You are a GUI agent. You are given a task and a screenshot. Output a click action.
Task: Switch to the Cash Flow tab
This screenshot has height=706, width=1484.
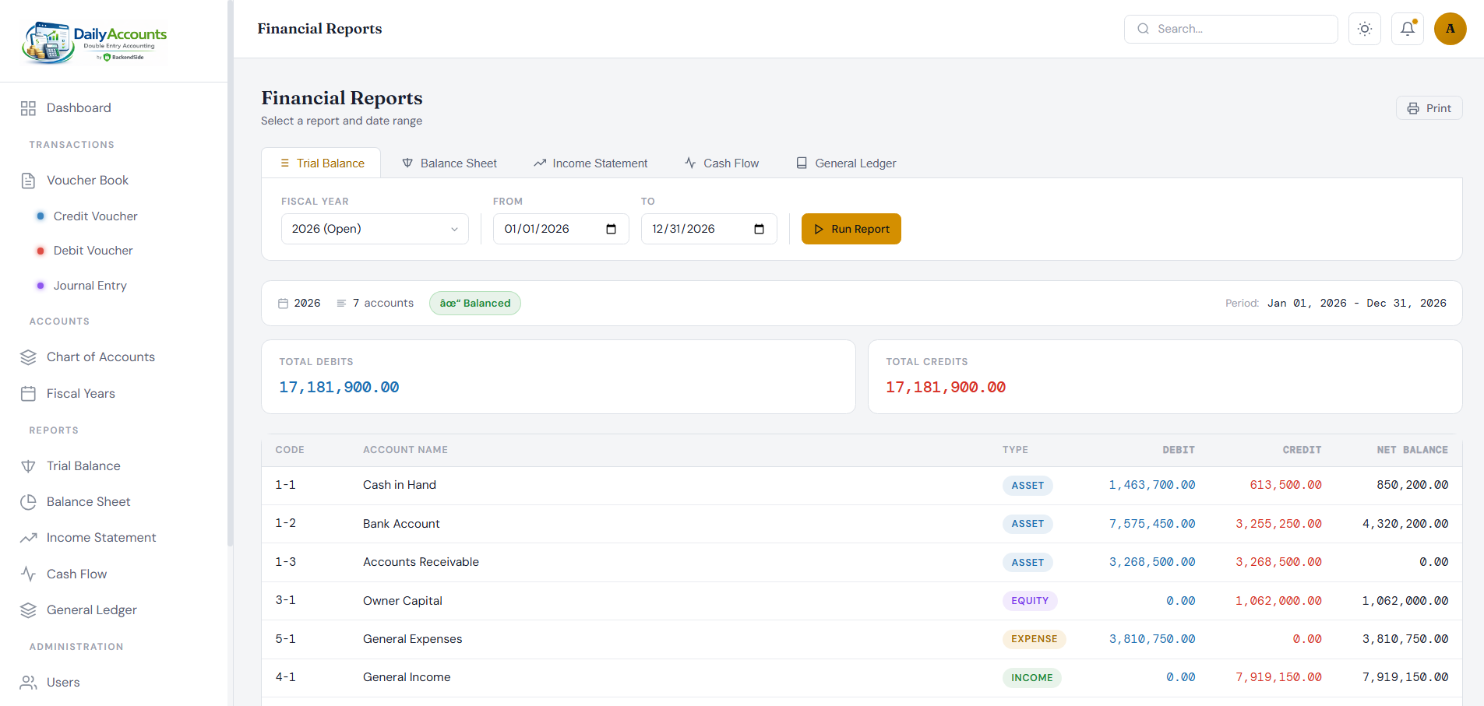[721, 163]
